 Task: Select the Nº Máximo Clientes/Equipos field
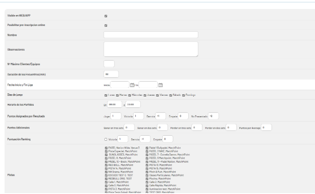coord(109,64)
